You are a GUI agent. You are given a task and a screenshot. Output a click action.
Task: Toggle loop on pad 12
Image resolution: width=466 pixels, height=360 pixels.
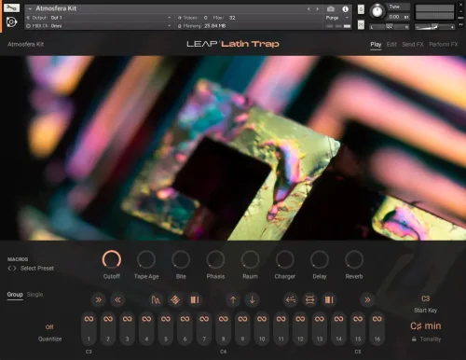pos(300,319)
